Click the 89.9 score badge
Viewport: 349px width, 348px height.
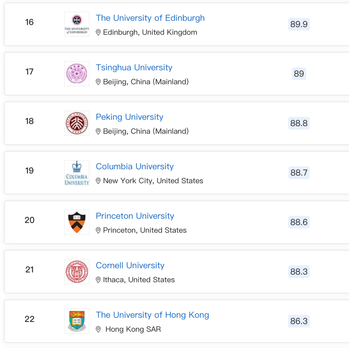point(299,24)
